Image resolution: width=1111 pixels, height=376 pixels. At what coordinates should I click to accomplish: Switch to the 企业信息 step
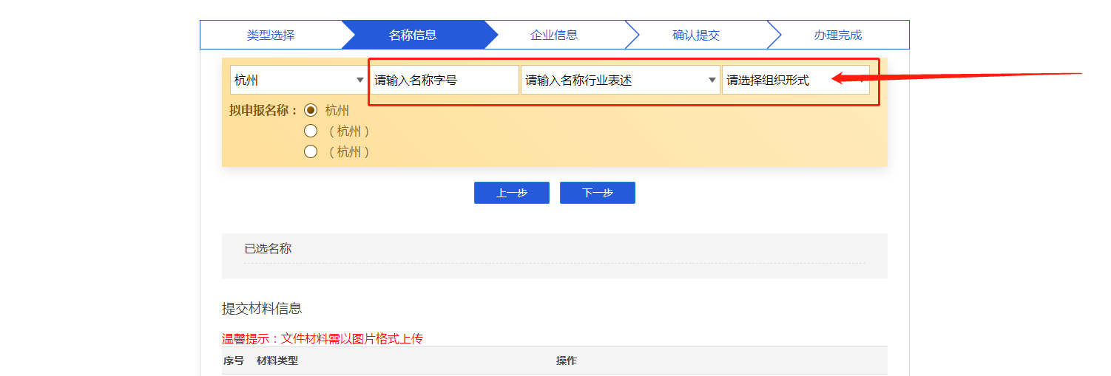pos(553,35)
